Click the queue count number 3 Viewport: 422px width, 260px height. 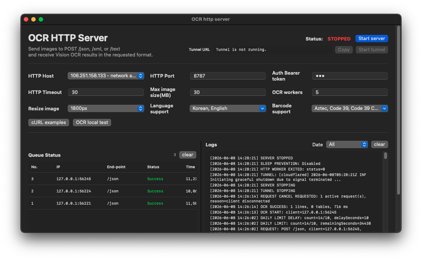(175, 155)
